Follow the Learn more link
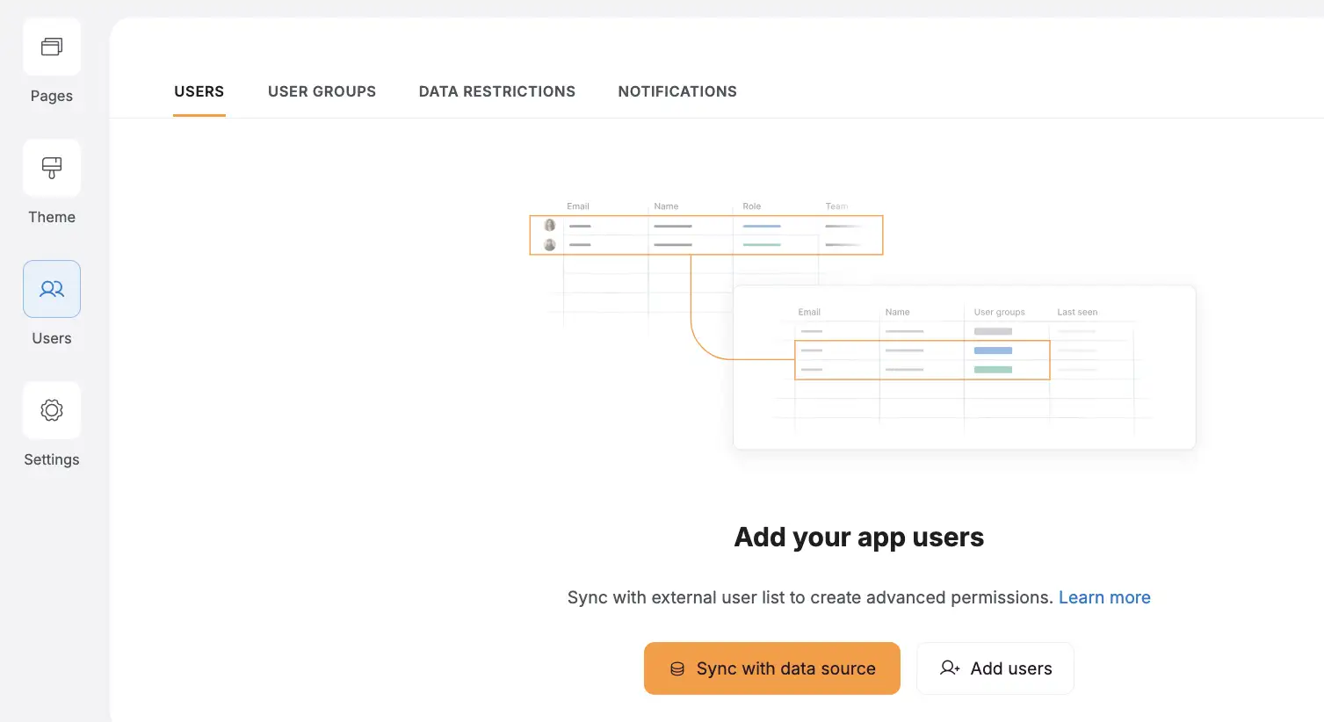The width and height of the screenshot is (1324, 722). click(1104, 597)
